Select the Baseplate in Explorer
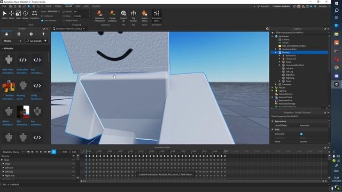Viewport: 342px width, 192px height. coord(287,84)
